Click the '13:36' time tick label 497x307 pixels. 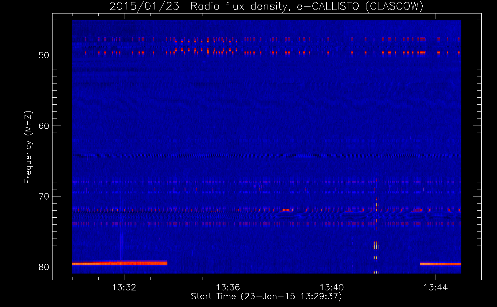[x=228, y=288]
